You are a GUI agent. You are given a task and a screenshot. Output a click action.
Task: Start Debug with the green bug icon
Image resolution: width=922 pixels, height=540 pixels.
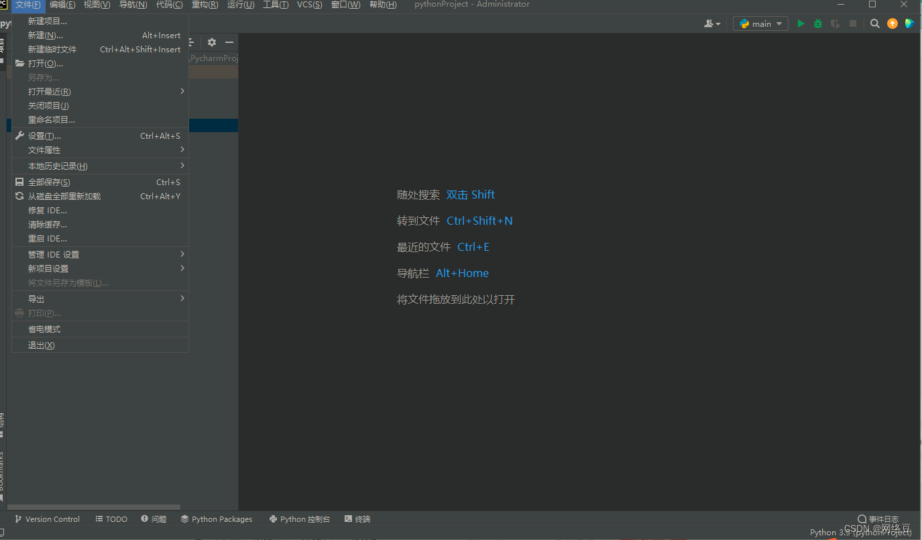pos(818,23)
